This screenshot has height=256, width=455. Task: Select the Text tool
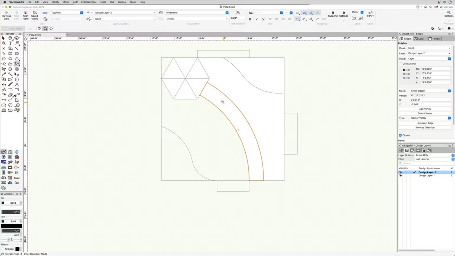pos(10,43)
